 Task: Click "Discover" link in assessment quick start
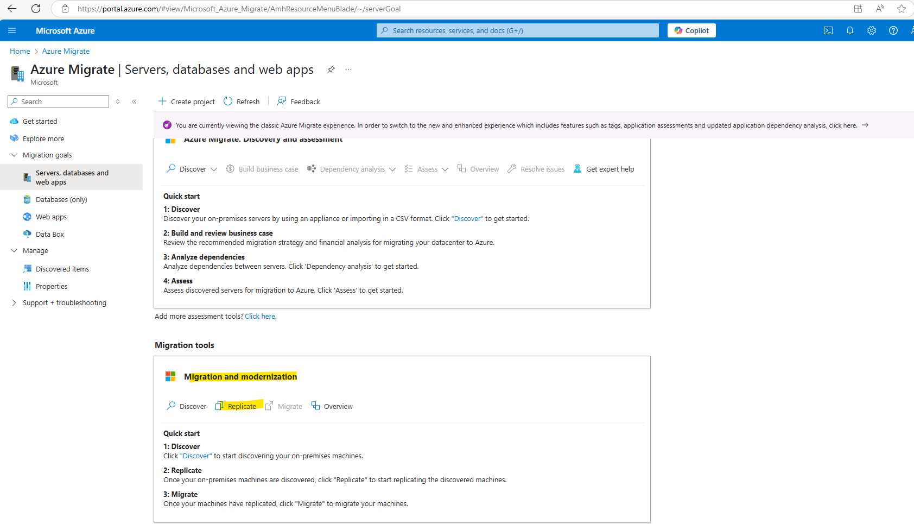pyautogui.click(x=467, y=218)
